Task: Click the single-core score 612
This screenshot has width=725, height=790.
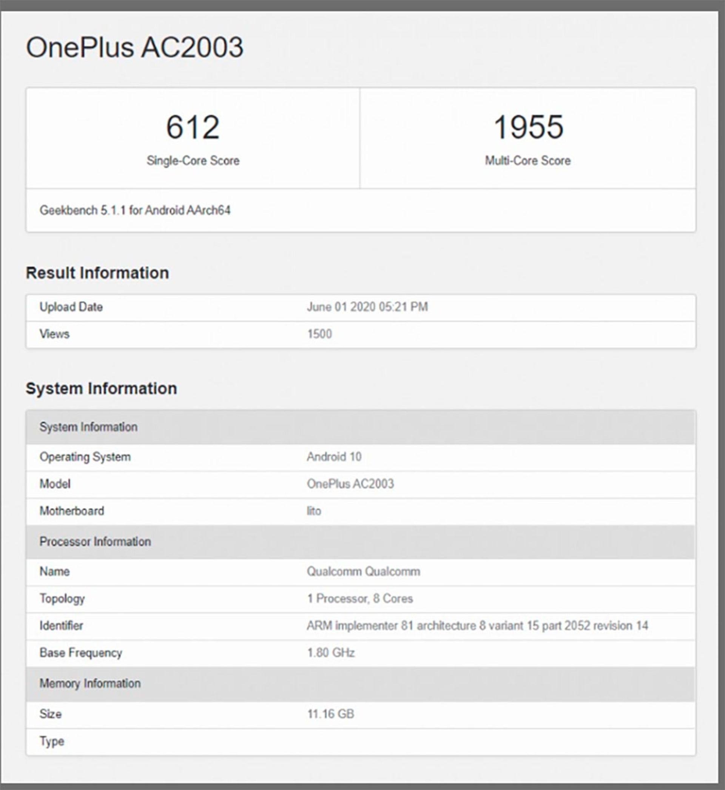Action: click(x=193, y=127)
